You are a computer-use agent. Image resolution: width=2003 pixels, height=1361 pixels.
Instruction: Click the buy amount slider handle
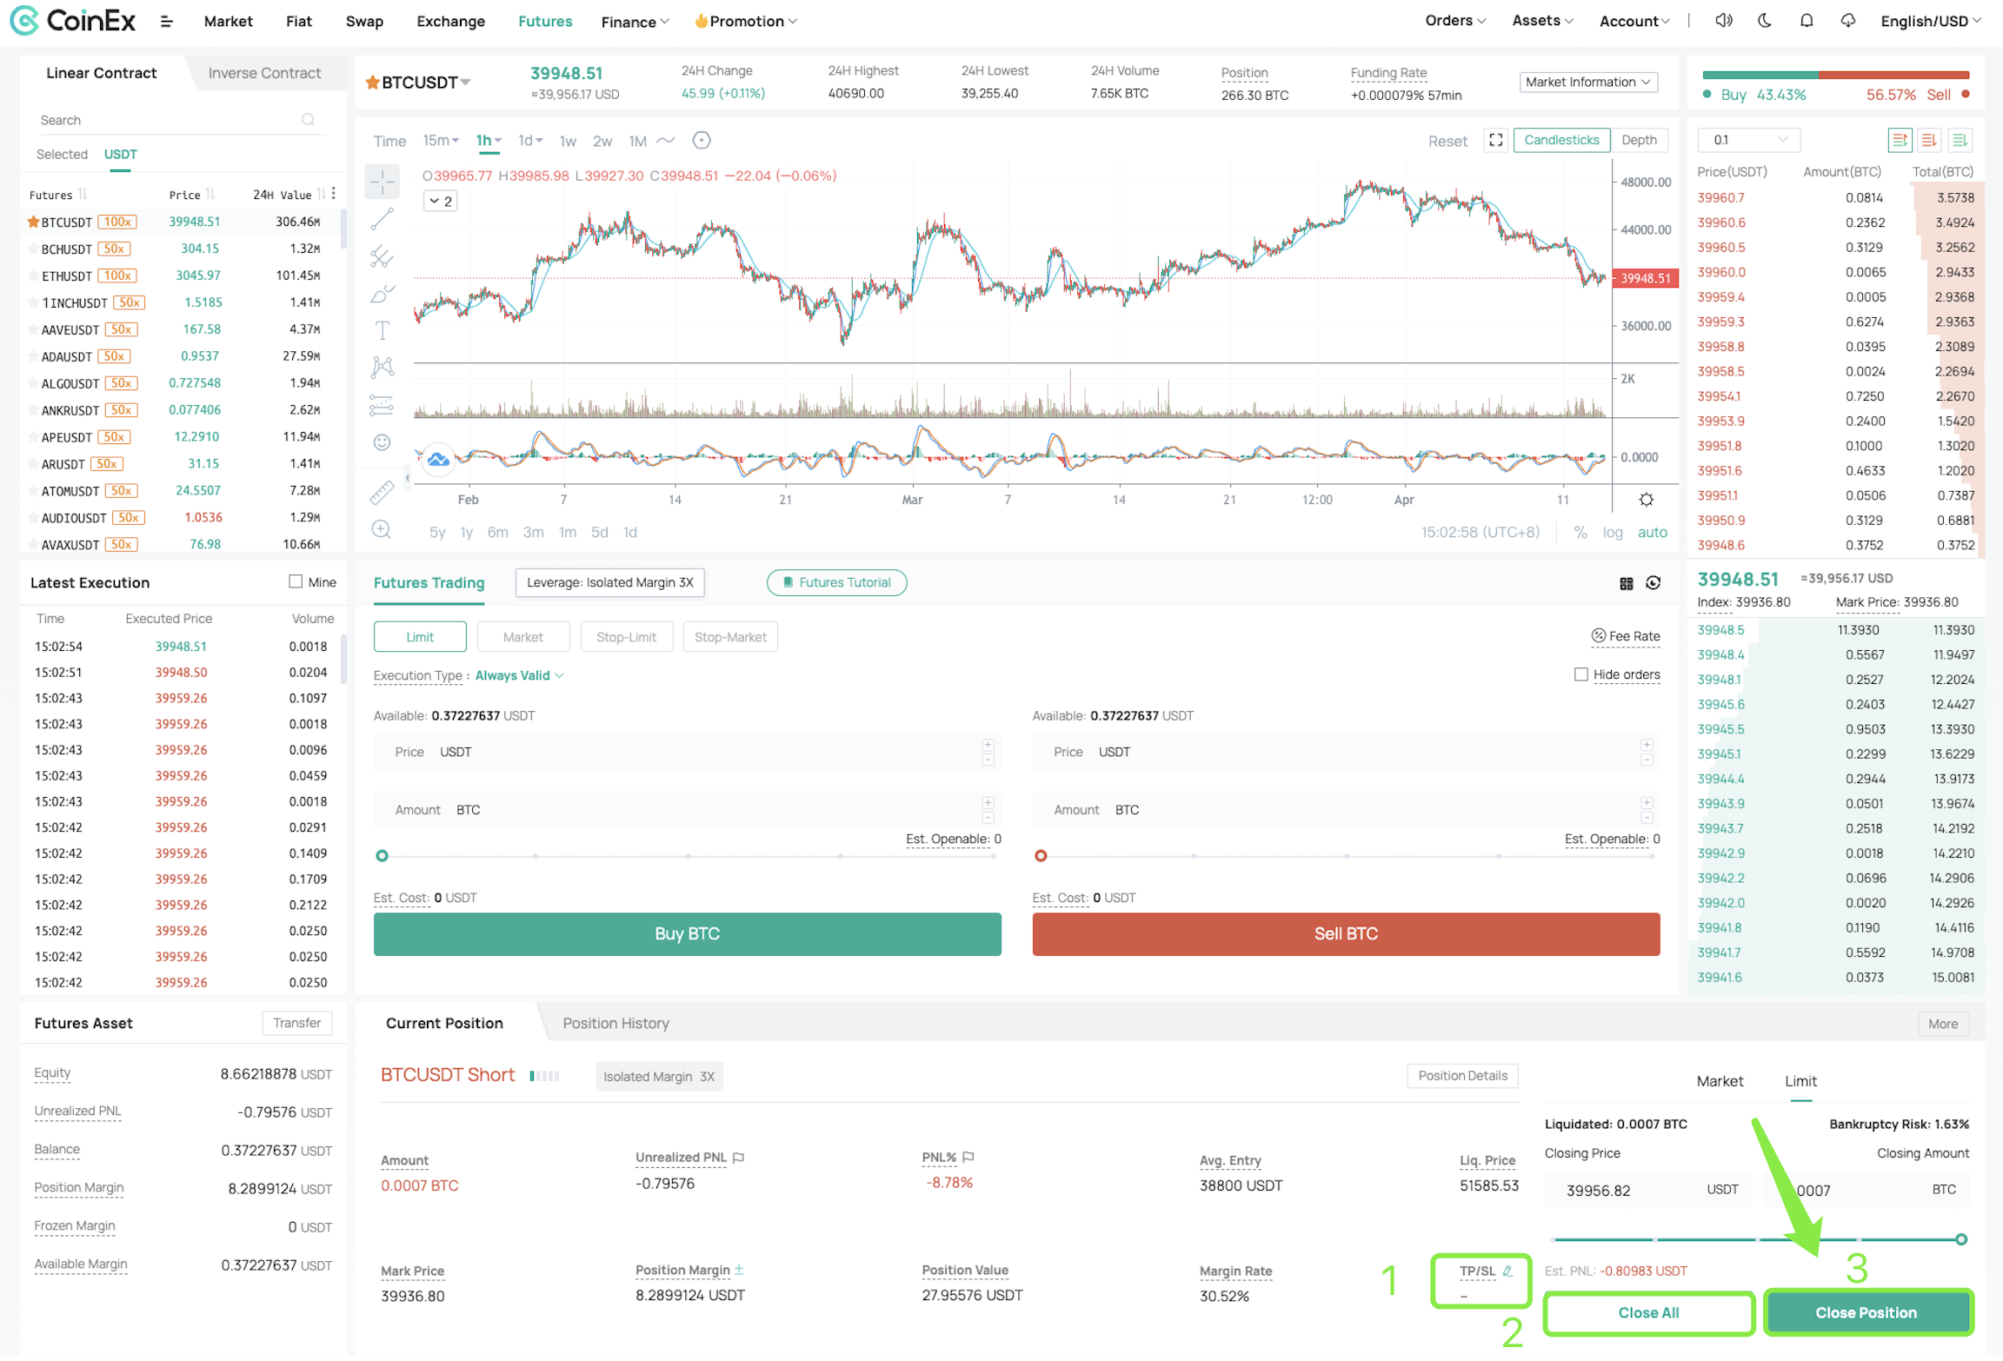tap(382, 857)
